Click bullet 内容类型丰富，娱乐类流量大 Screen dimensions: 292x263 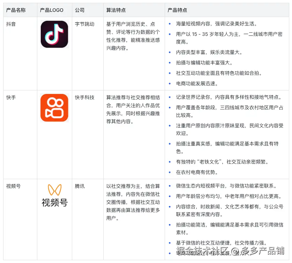click(210, 52)
